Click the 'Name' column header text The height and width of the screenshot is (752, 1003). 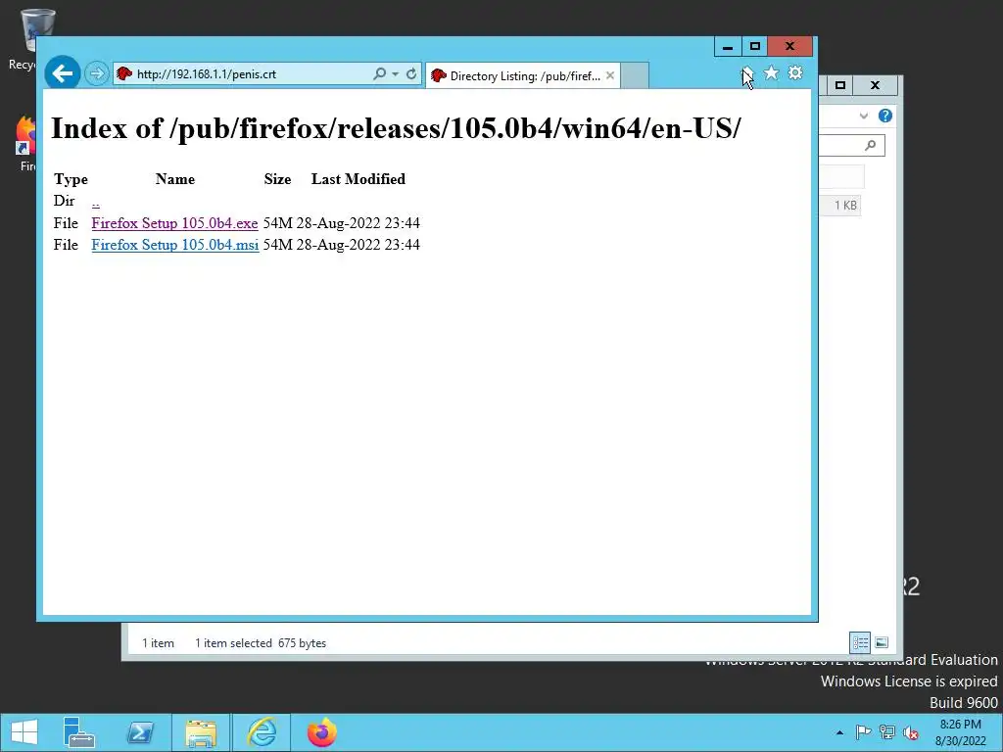click(x=175, y=179)
